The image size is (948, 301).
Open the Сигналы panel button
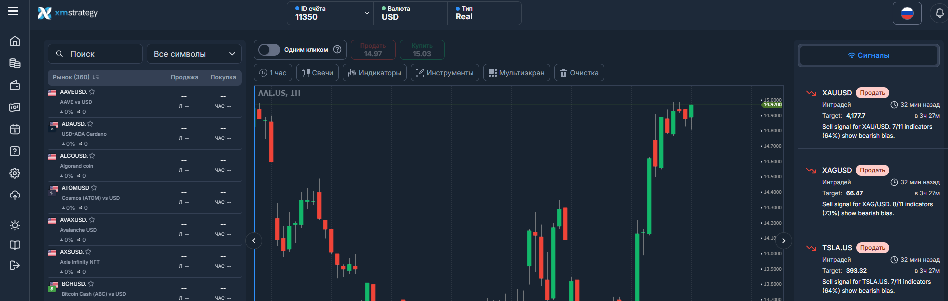pyautogui.click(x=869, y=55)
